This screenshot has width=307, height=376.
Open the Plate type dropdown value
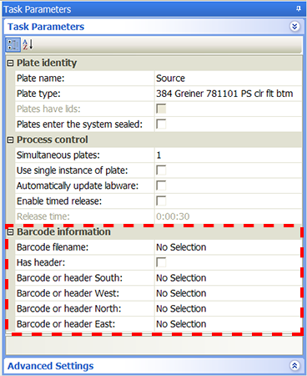pos(228,94)
